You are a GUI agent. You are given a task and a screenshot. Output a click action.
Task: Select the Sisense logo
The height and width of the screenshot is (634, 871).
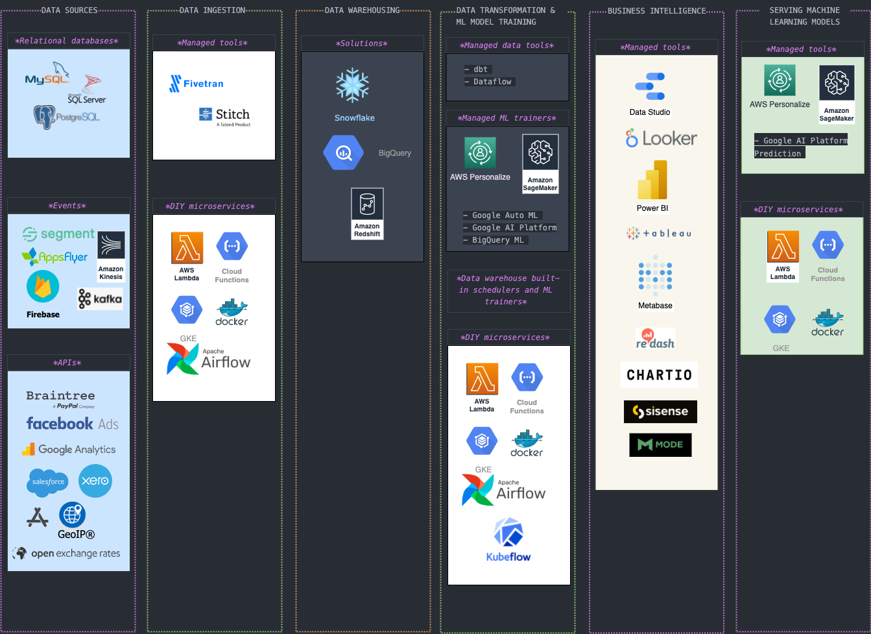pos(660,411)
